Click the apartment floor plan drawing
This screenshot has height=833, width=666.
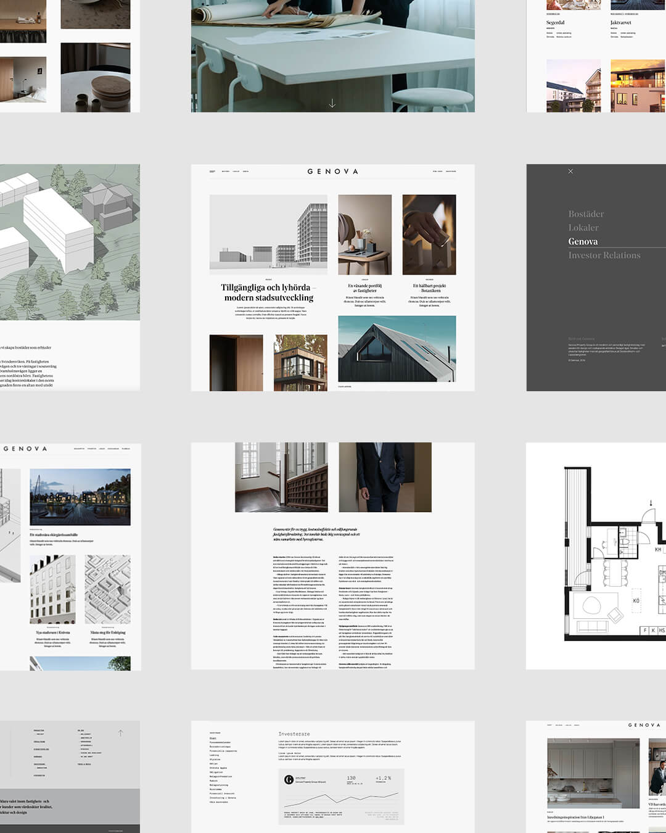click(x=615, y=555)
